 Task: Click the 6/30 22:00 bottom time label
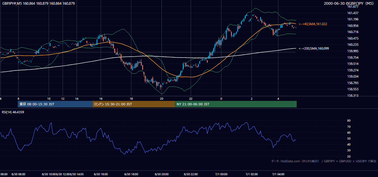click(190, 174)
